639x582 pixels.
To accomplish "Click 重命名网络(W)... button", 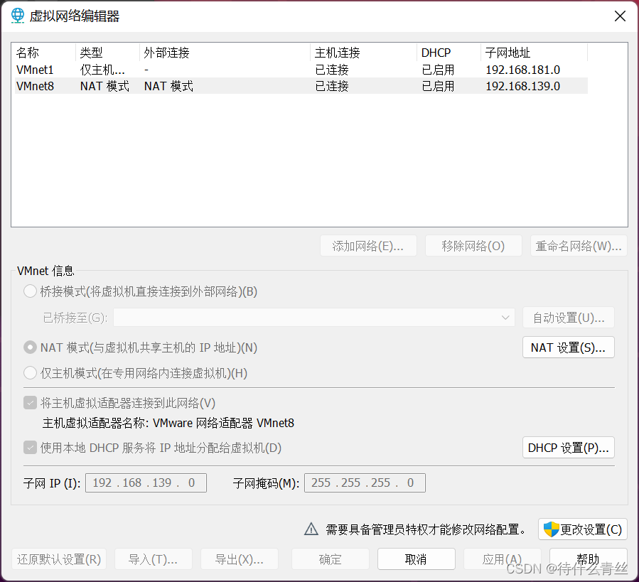I will [579, 246].
